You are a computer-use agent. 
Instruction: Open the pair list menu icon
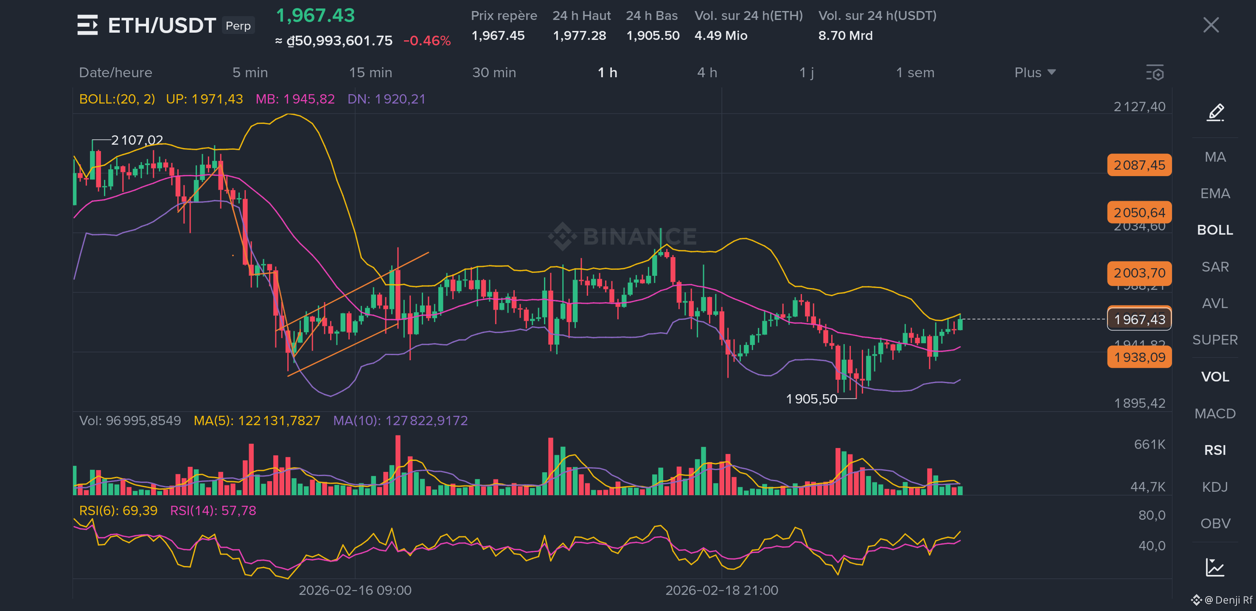(x=88, y=25)
